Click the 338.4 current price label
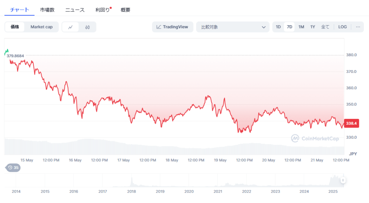The image size is (369, 203). (351, 123)
